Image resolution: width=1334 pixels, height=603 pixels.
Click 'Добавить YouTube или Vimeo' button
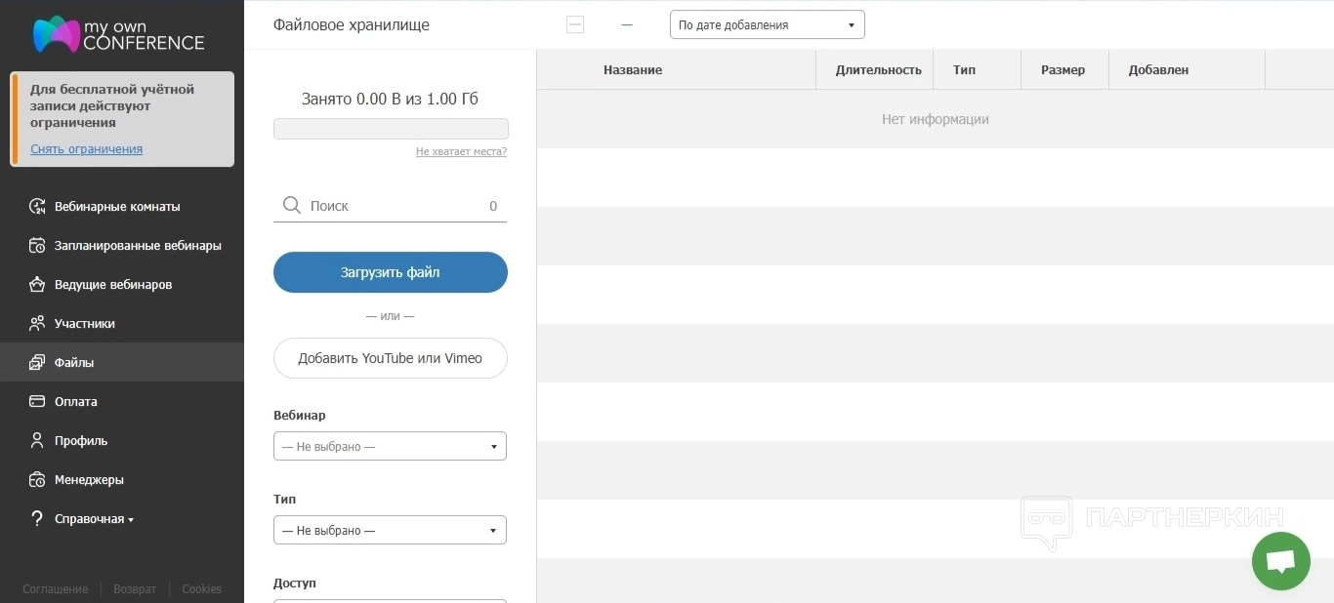coord(390,358)
